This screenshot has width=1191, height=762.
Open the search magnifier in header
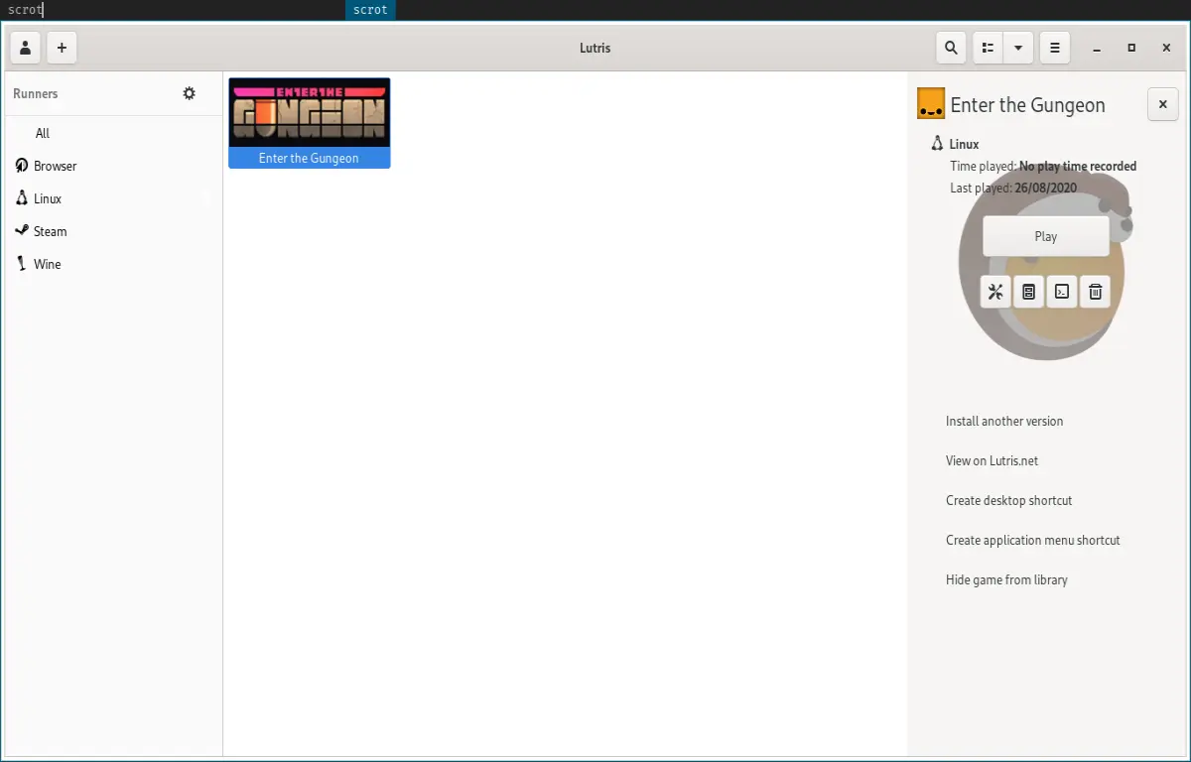pyautogui.click(x=952, y=48)
